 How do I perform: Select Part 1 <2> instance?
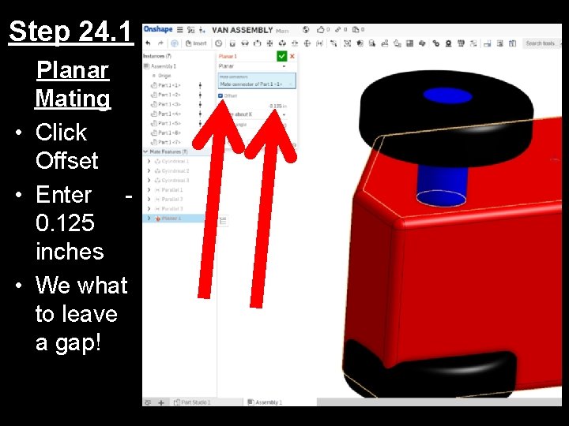coord(166,95)
